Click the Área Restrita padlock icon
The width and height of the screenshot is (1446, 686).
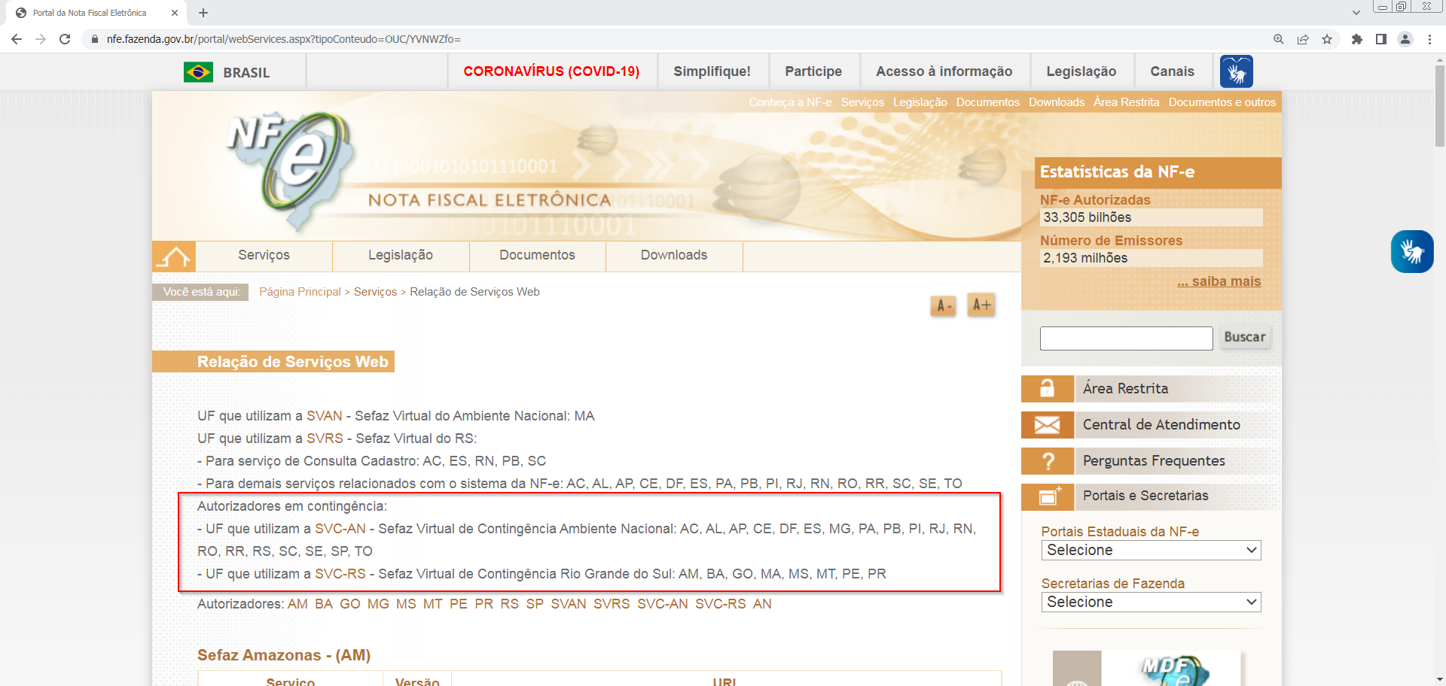point(1048,389)
